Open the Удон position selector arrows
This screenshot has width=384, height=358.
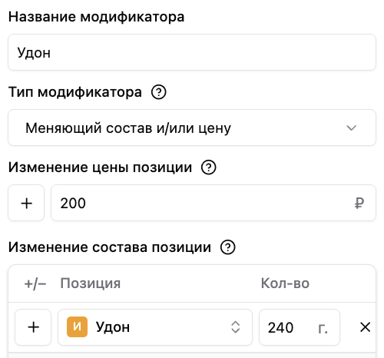pyautogui.click(x=236, y=327)
